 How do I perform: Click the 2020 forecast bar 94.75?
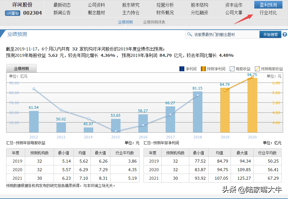(x=252, y=105)
